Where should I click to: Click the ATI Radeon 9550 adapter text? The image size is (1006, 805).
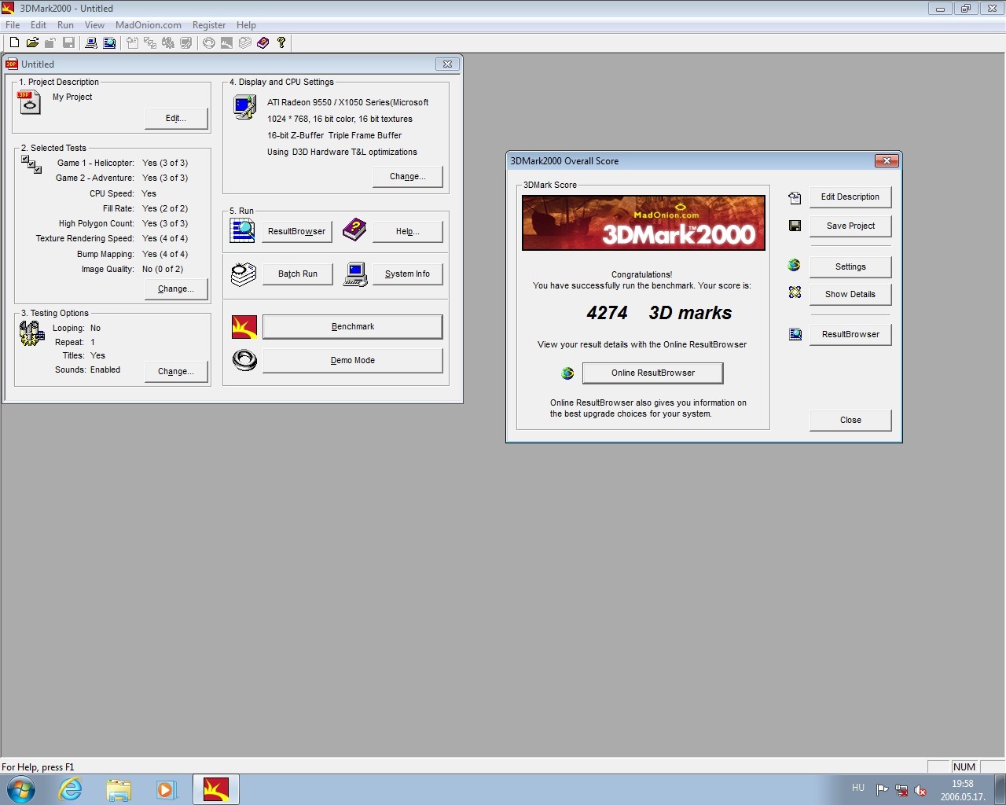[x=348, y=103]
